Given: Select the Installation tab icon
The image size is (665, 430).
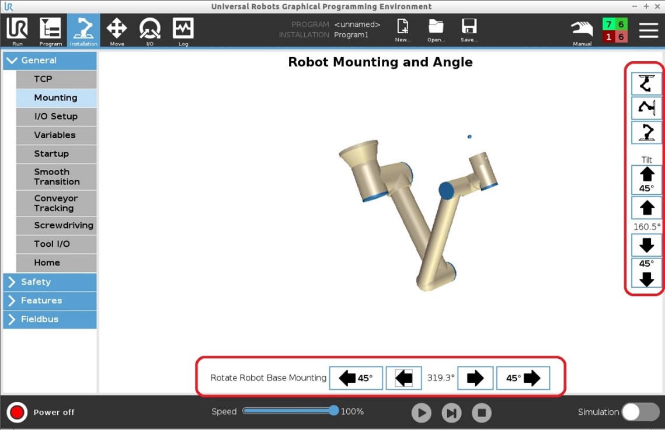Looking at the screenshot, I should 83,30.
